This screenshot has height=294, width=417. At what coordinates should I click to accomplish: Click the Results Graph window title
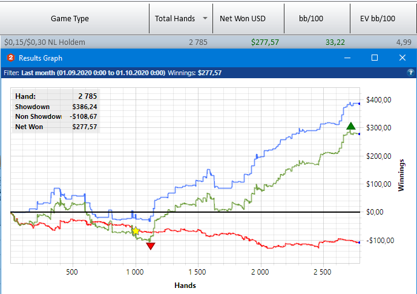click(41, 58)
